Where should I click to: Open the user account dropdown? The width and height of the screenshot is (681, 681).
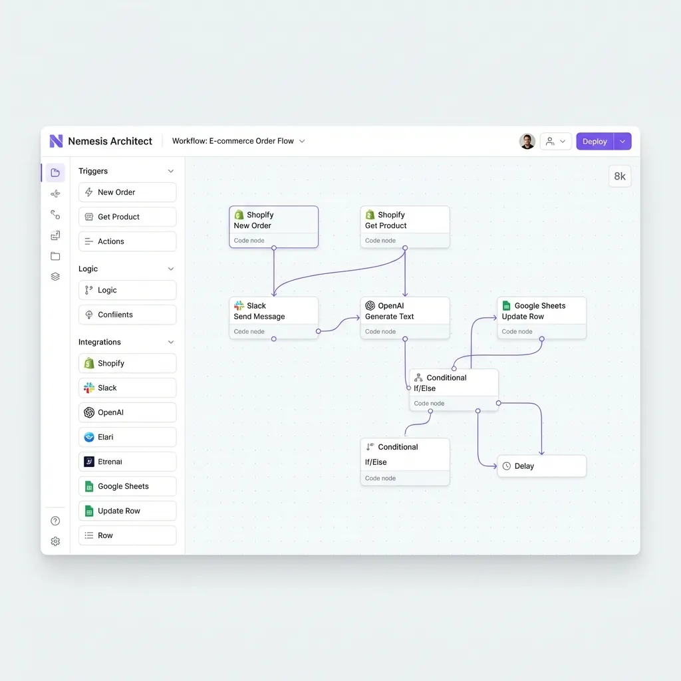coord(555,141)
